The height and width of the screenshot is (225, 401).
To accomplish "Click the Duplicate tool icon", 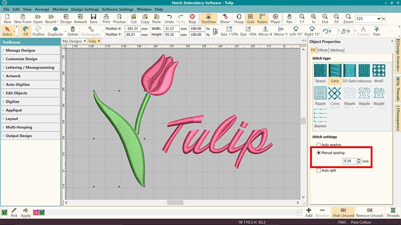I will click(x=55, y=32).
